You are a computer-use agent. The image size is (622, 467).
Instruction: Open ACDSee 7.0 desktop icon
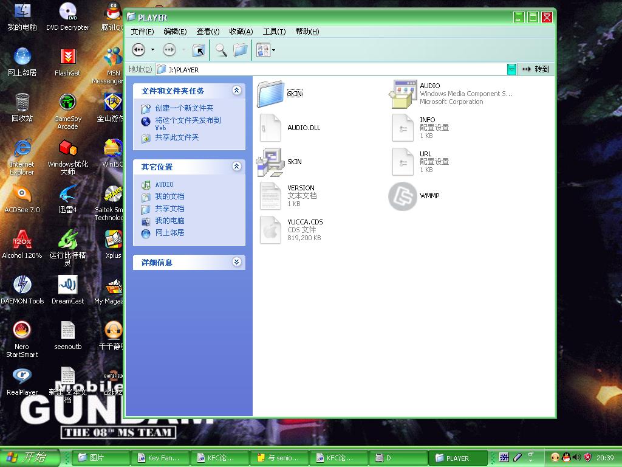click(22, 199)
